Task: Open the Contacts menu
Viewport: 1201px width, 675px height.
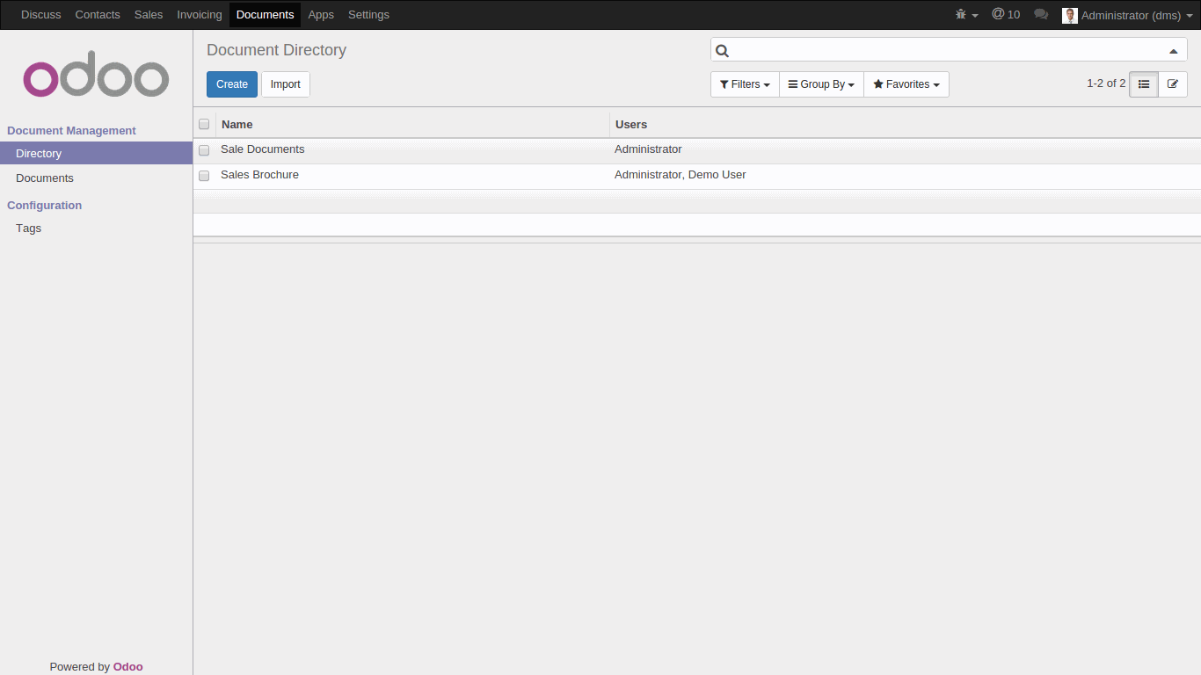Action: (98, 15)
